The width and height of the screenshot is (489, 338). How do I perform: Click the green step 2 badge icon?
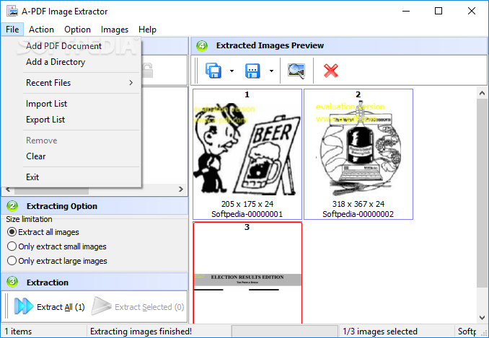point(12,206)
